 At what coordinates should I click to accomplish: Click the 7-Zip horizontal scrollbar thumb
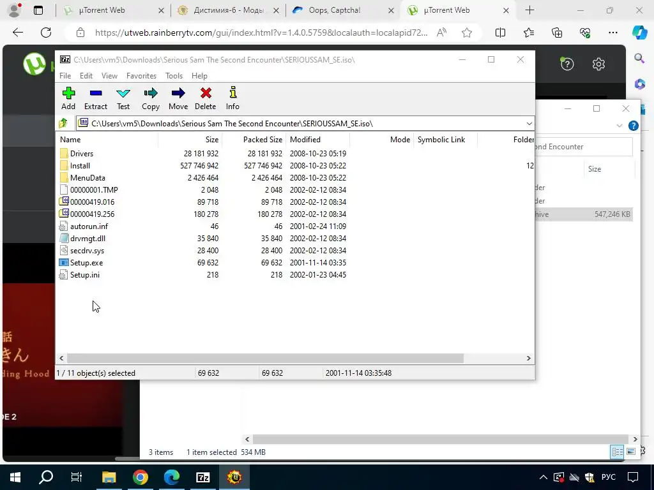click(x=265, y=359)
